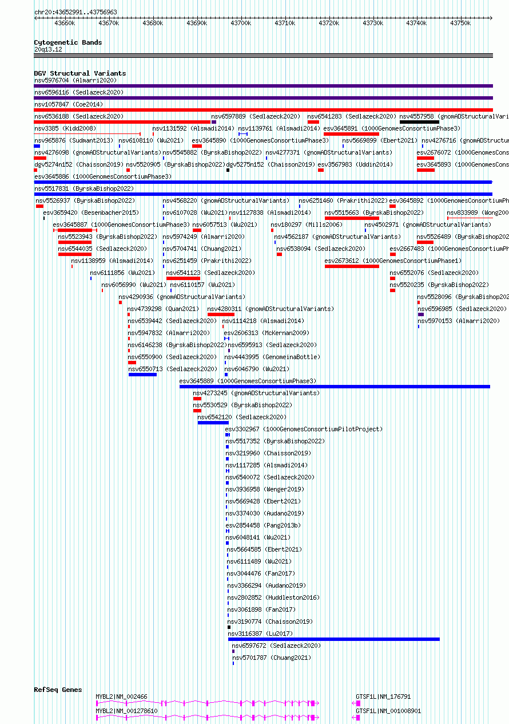509x724 pixels.
Task: Click the DGV Structural Variants track title
Action: point(80,73)
